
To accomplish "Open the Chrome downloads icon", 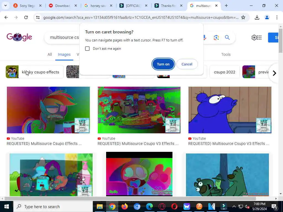I will point(257,17).
